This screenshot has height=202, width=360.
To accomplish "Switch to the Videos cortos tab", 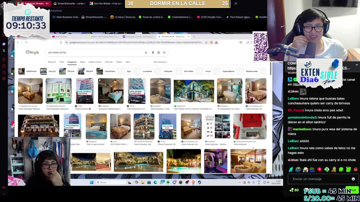I will click(95, 62).
